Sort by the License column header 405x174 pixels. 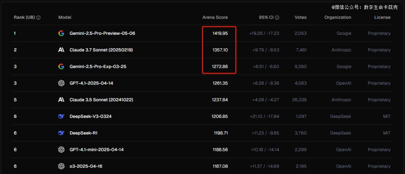click(382, 18)
